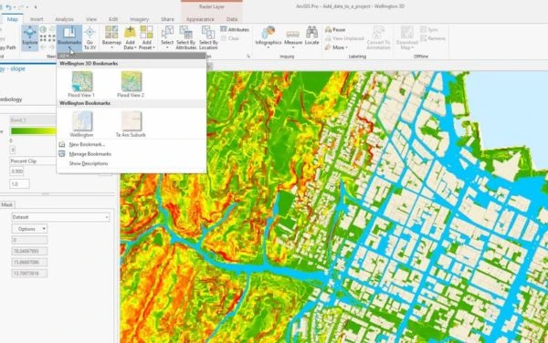
Task: Pause map labeling
Action: [x=335, y=30]
